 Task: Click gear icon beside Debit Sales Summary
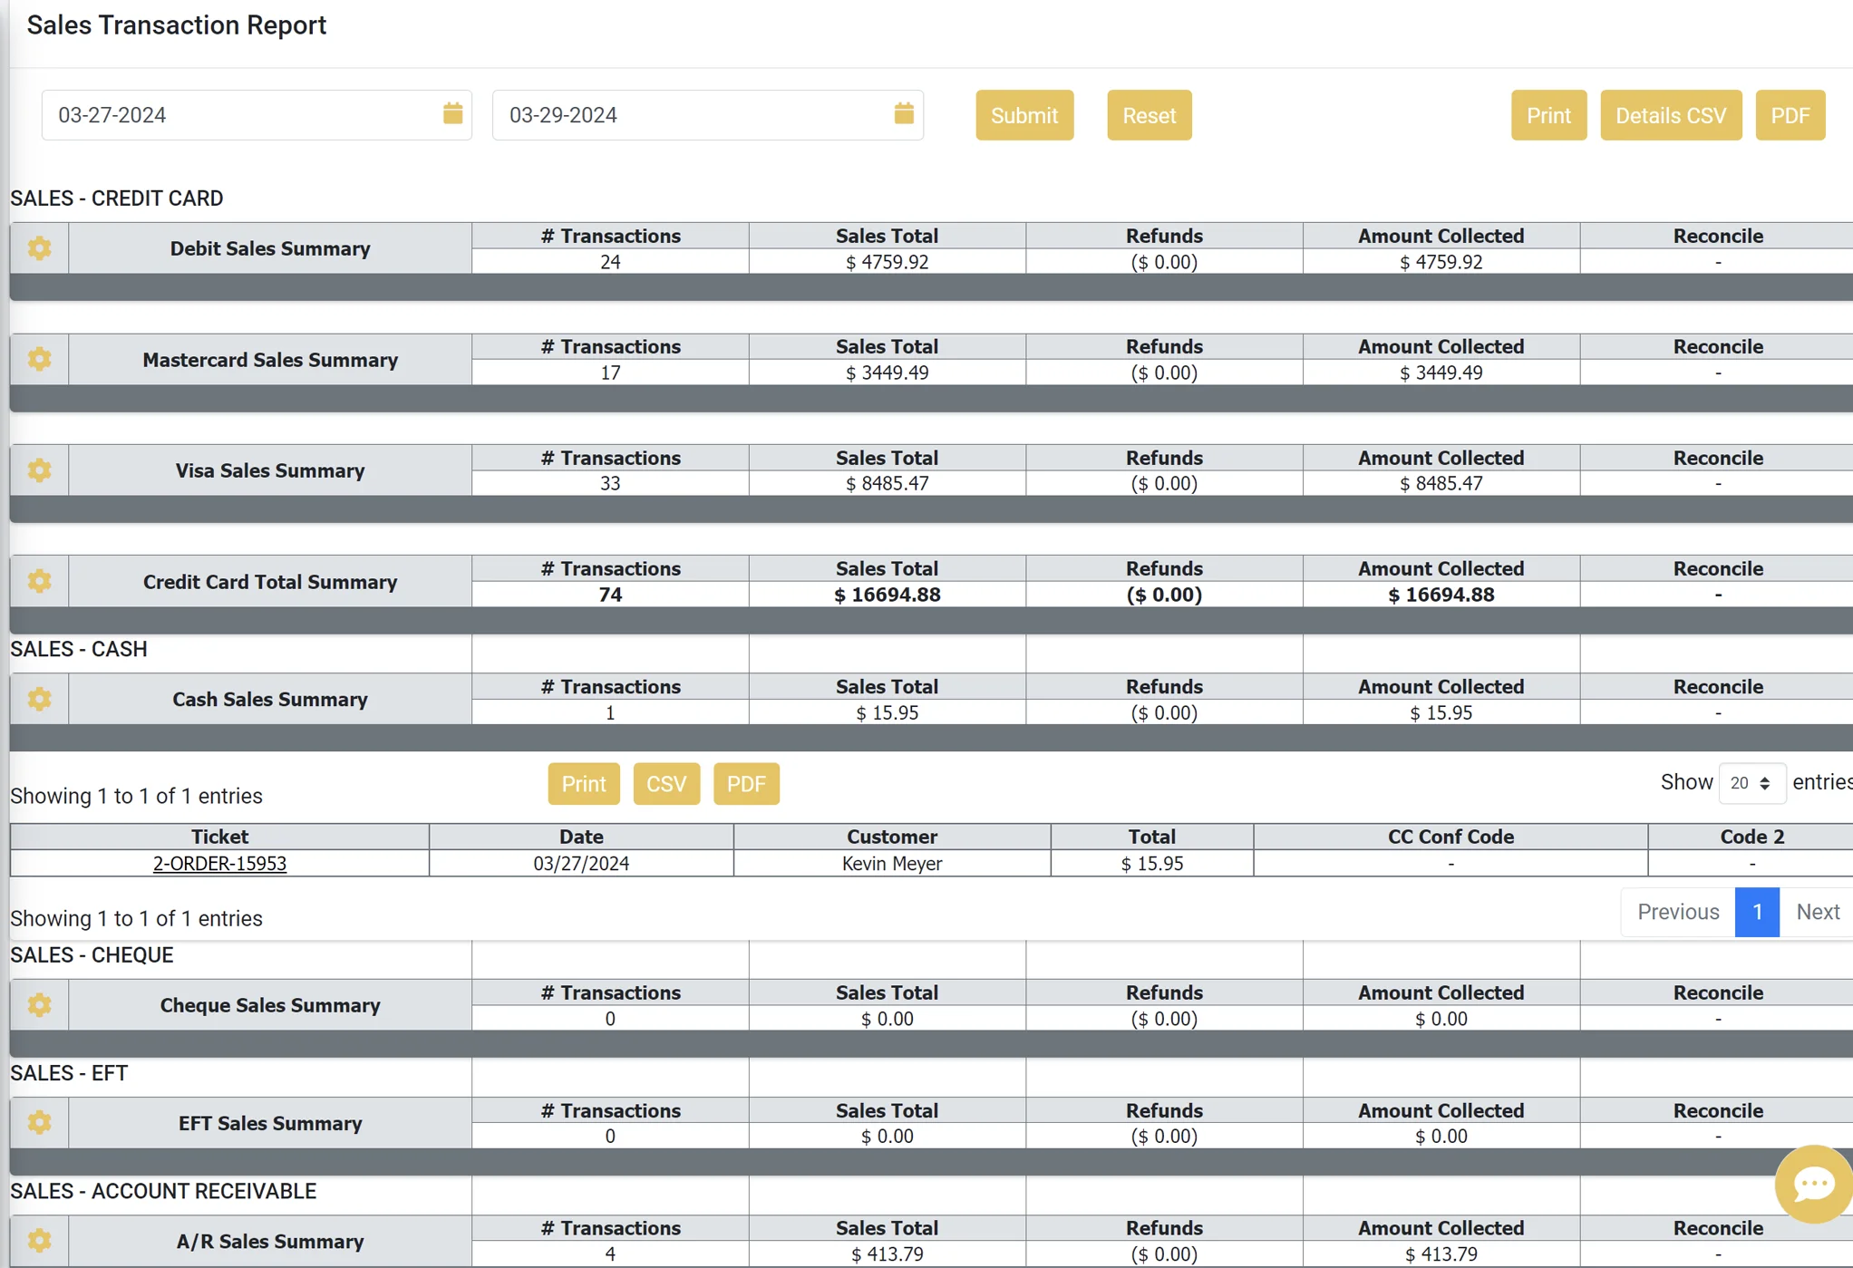click(x=39, y=248)
